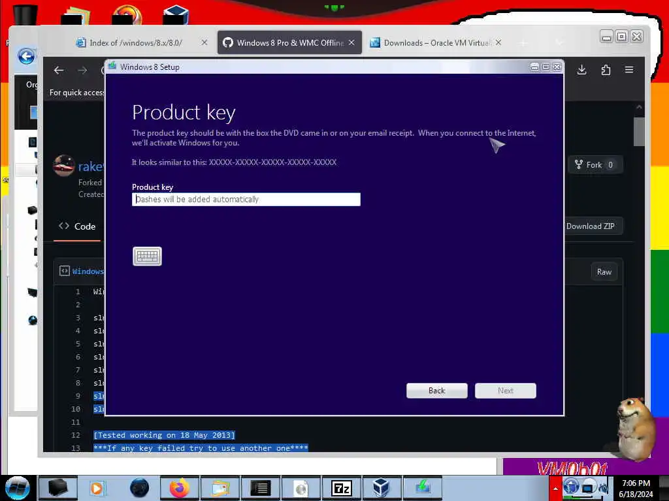Show hidden system tray icons arrow
The image size is (669, 501).
point(555,489)
